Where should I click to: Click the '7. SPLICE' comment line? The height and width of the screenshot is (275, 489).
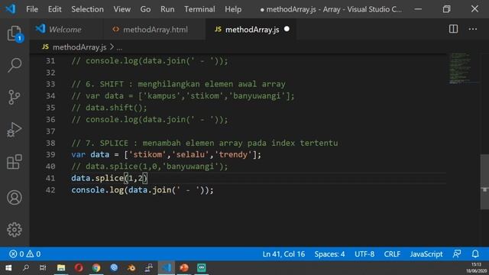tap(204, 143)
